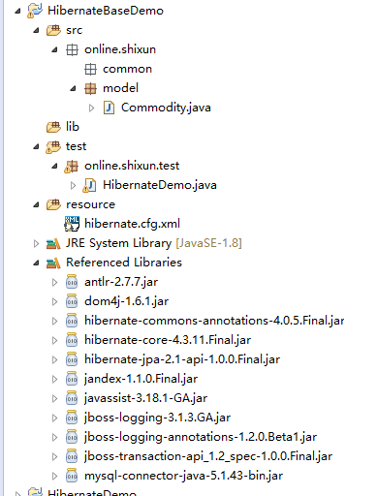Expand the mysql-connector-java-5.1.43-bin.jar node

click(54, 476)
